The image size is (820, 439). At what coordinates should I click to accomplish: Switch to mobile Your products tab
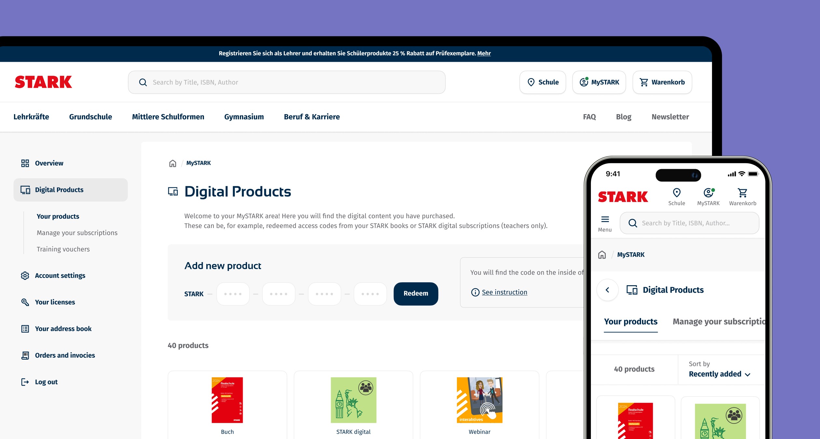[631, 322]
